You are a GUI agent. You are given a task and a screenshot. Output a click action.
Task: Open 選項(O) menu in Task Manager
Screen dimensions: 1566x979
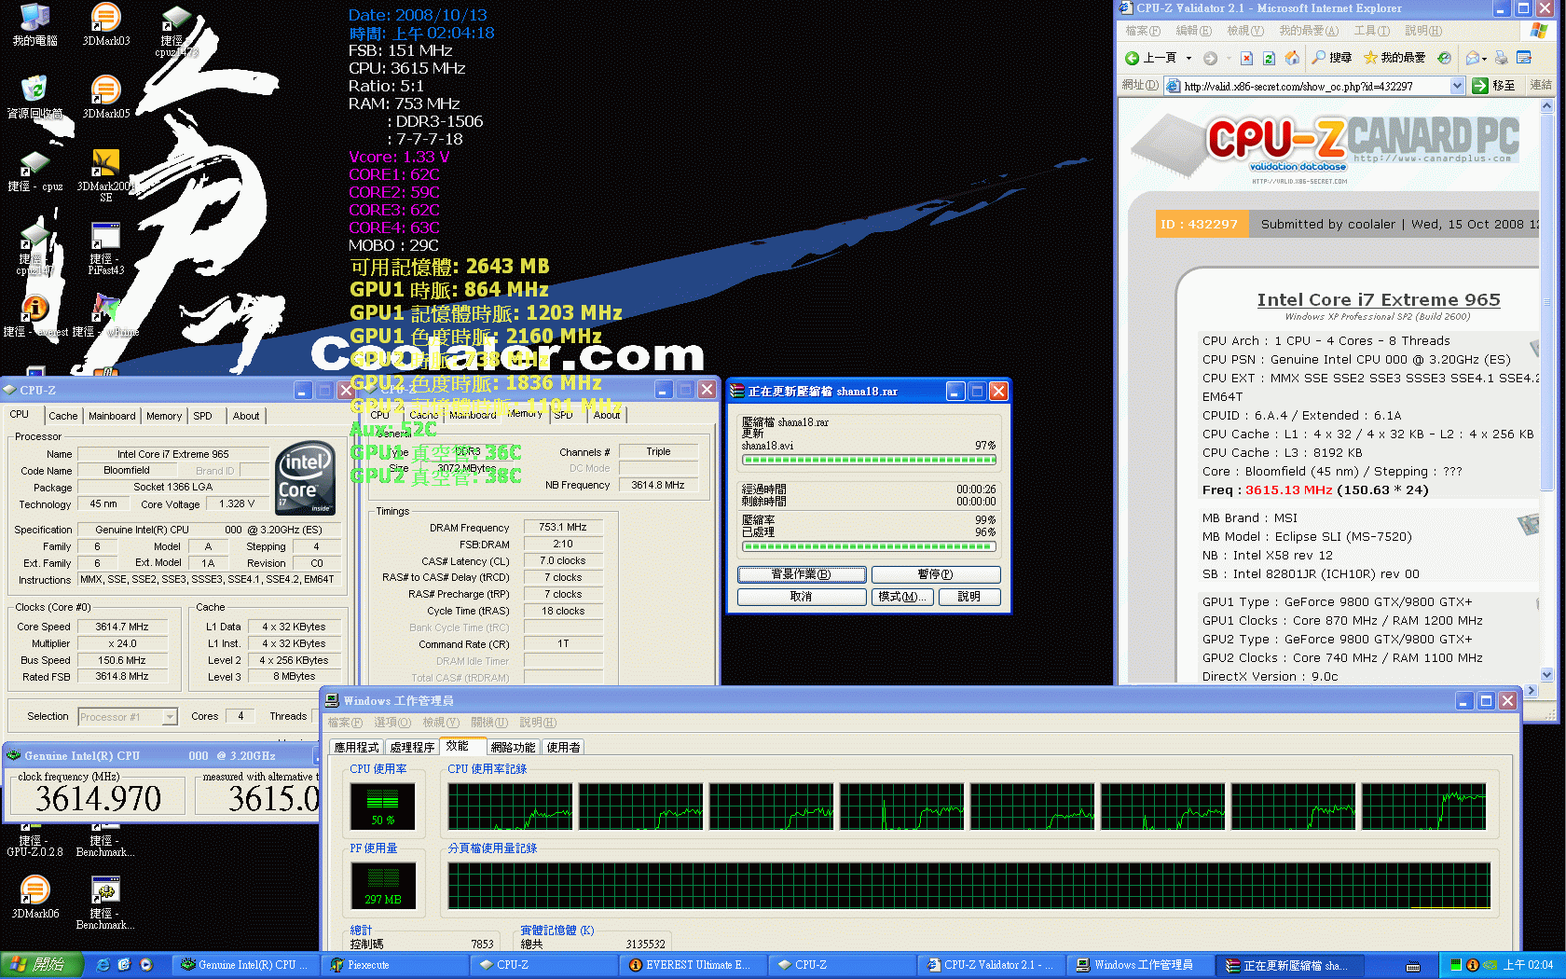391,723
